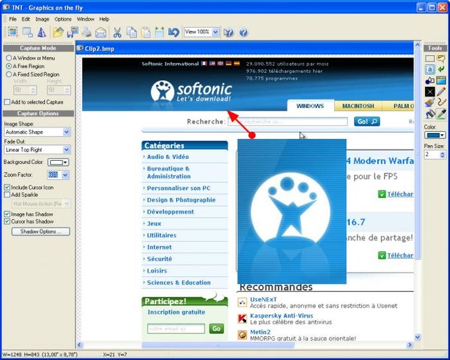This screenshot has width=450, height=360.
Task: Click the Width spinner arrows
Action: point(33,90)
